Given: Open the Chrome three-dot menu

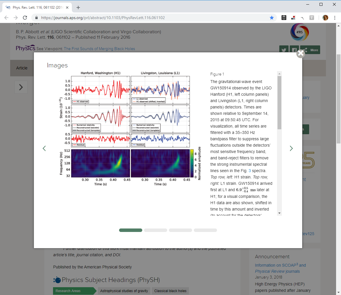Looking at the screenshot, I should coord(335,18).
